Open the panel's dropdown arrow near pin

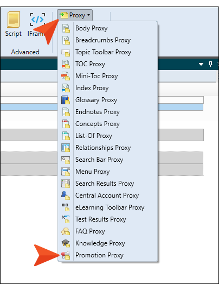pos(201,64)
